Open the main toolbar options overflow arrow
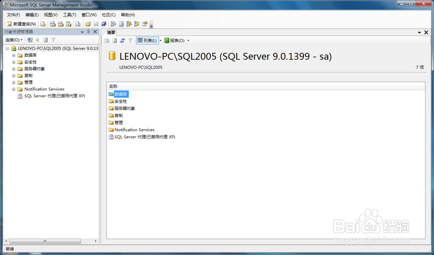Screen dimensions: 434x255 pos(151,25)
